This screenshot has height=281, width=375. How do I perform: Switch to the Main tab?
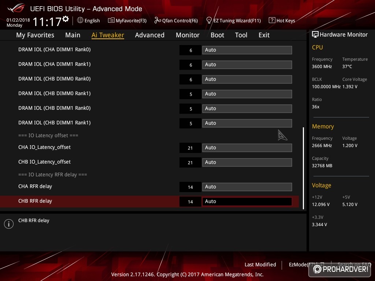coord(73,35)
